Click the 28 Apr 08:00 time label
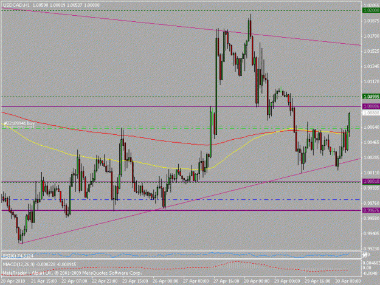Image resolution: width=380 pixels, height=285 pixels. click(257, 281)
